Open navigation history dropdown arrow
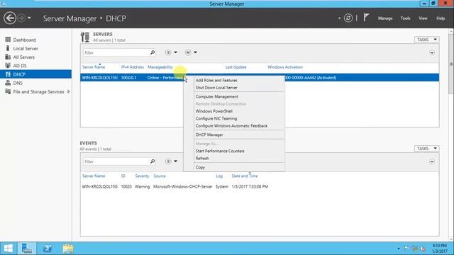454x255 pixels. coord(29,18)
